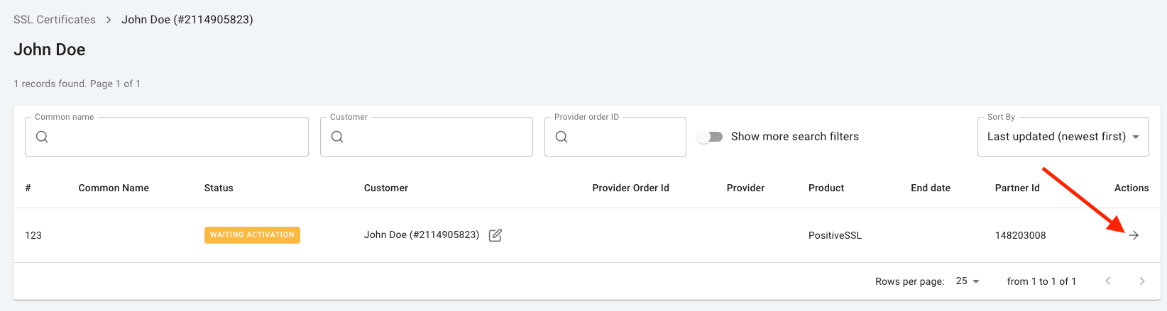This screenshot has width=1167, height=311.
Task: Open John Doe customer link in row
Action: (x=422, y=235)
